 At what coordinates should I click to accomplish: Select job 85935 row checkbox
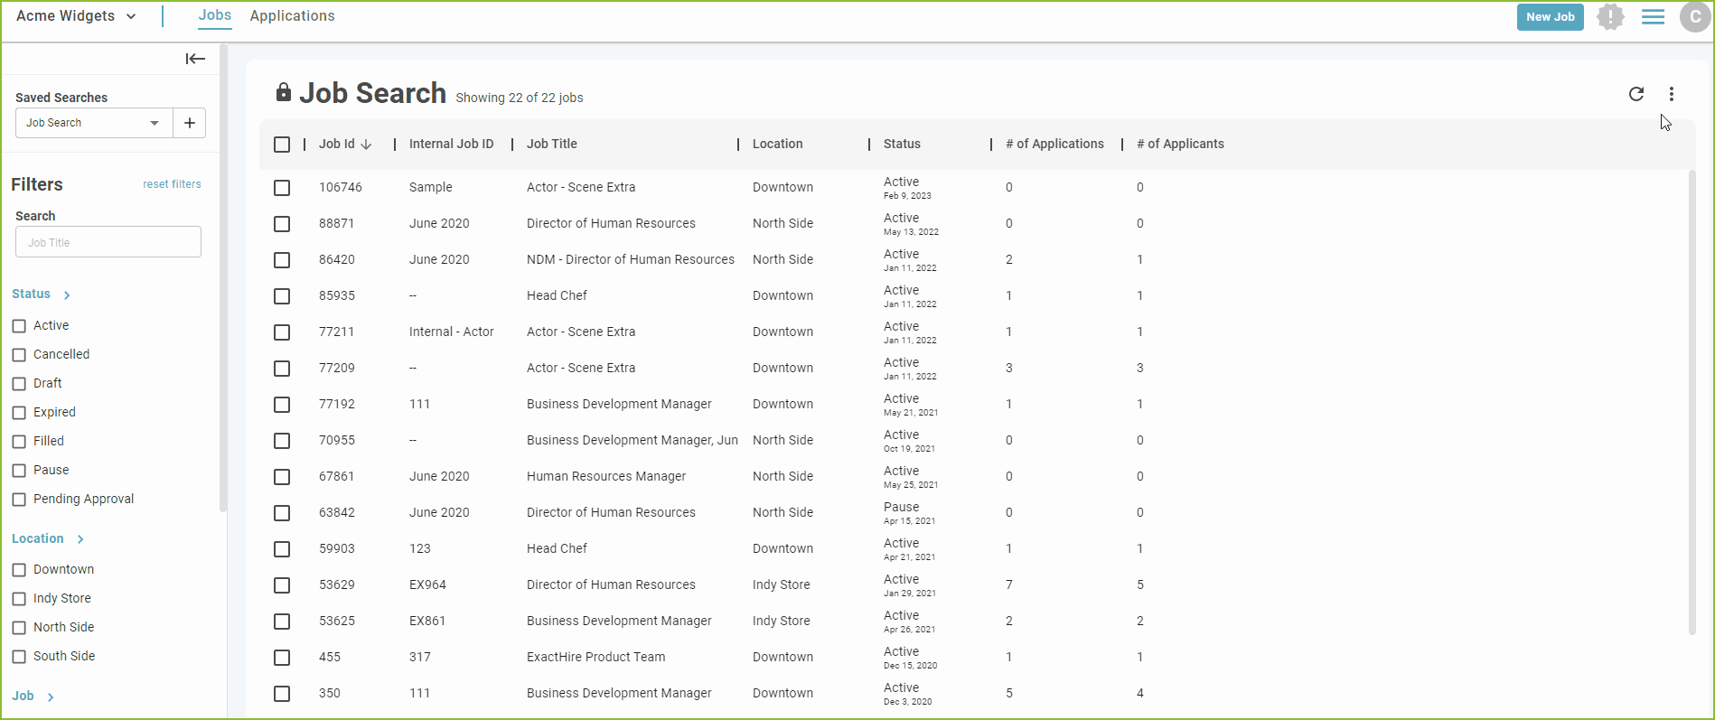[282, 296]
